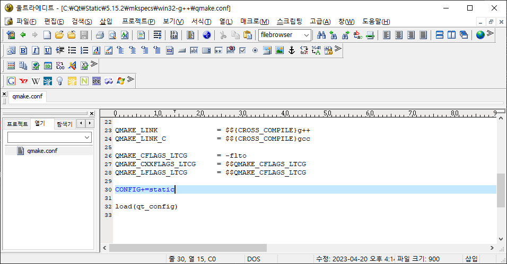Open print preview magnifier icon

[x=112, y=35]
